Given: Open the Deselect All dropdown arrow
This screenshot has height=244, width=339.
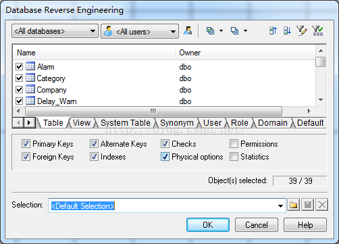Looking at the screenshot, I should (245, 30).
